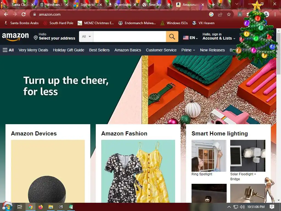281x211 pixels.
Task: Open VX Heaven bookmark
Action: [203, 23]
